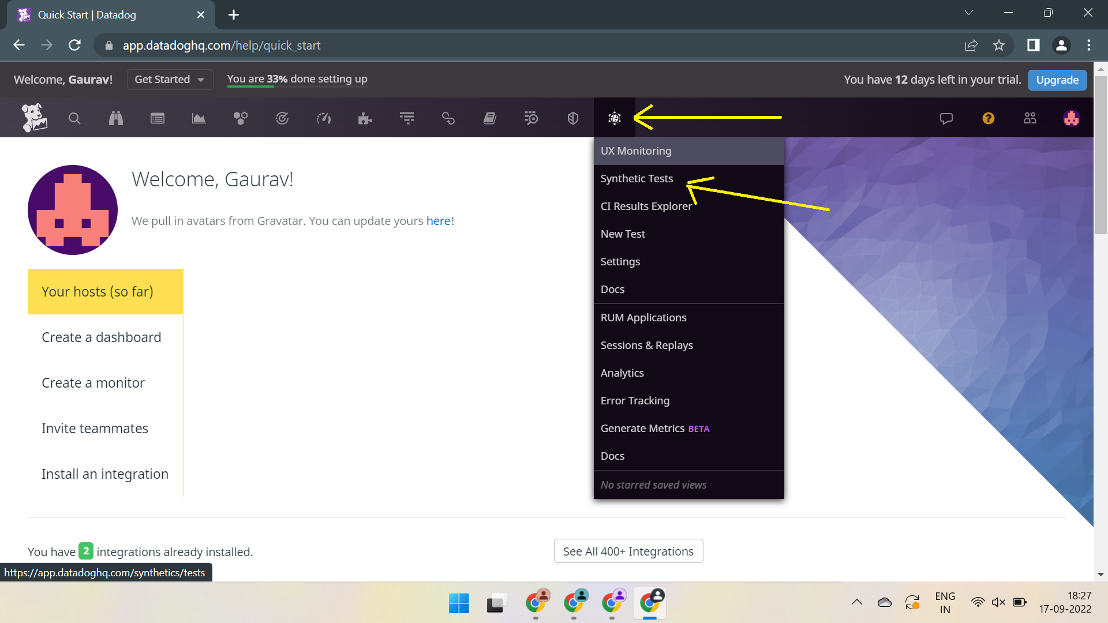
Task: Open Chrome profile icon
Action: click(x=1061, y=45)
